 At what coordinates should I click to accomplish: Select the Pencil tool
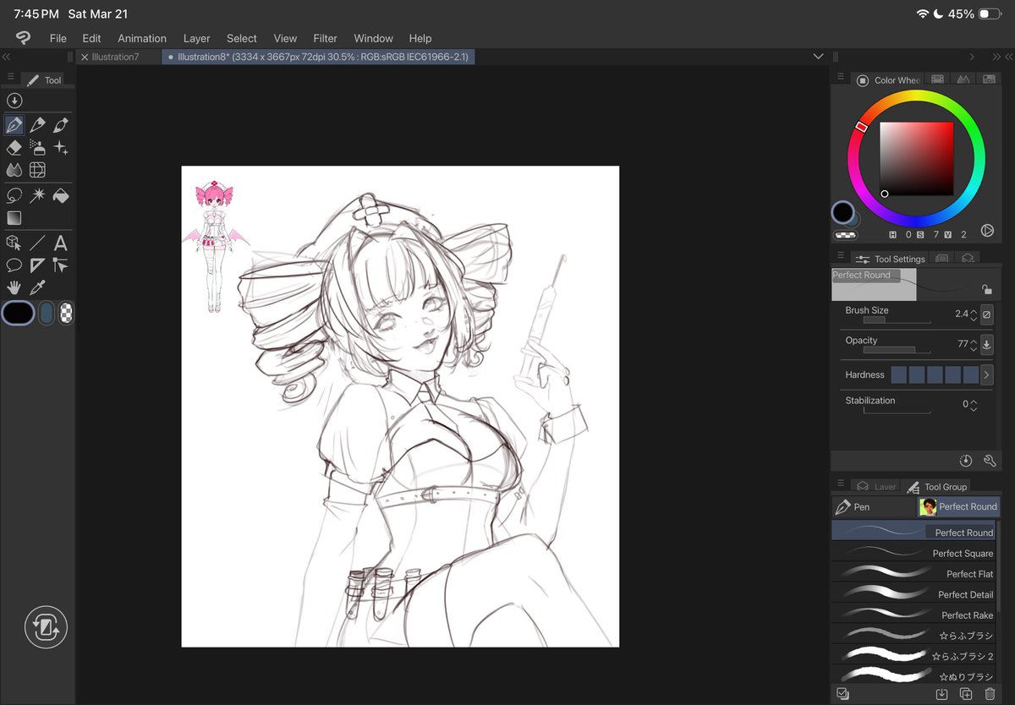[37, 125]
